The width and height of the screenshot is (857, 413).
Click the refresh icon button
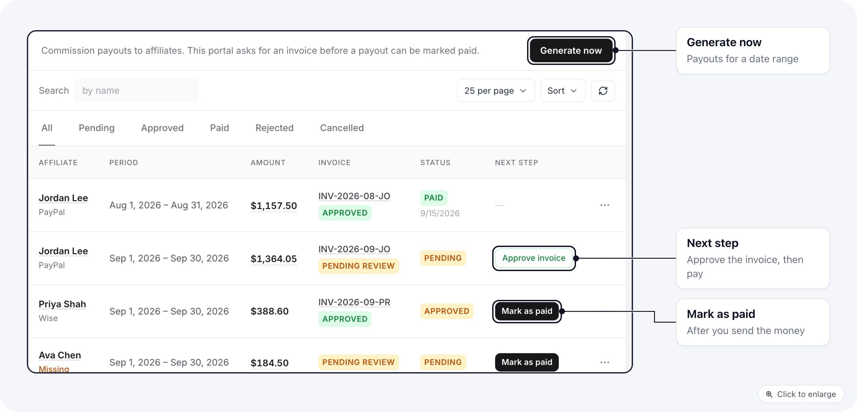[603, 91]
